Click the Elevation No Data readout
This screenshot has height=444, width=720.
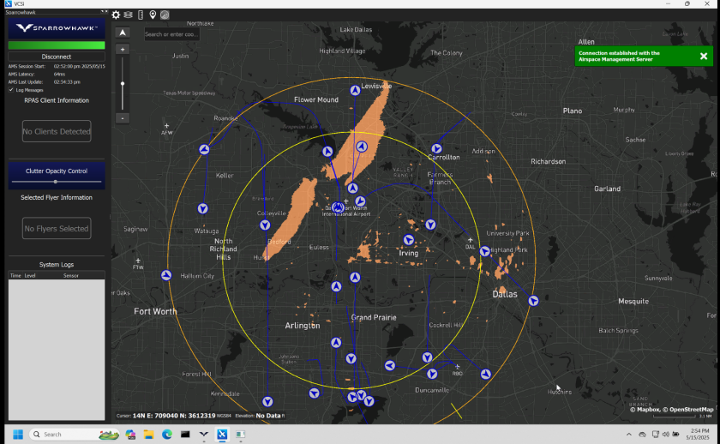click(x=260, y=416)
